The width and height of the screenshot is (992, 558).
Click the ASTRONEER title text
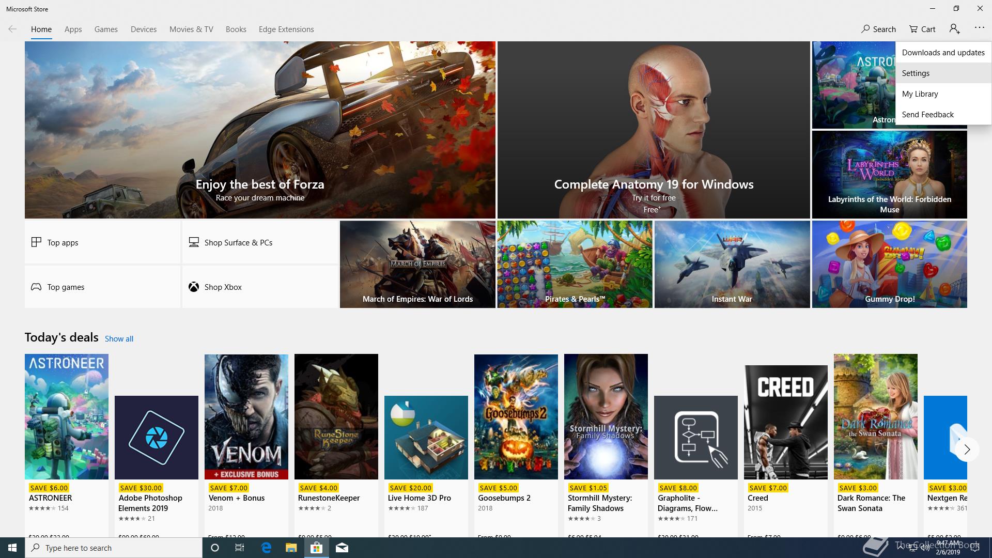coord(50,498)
